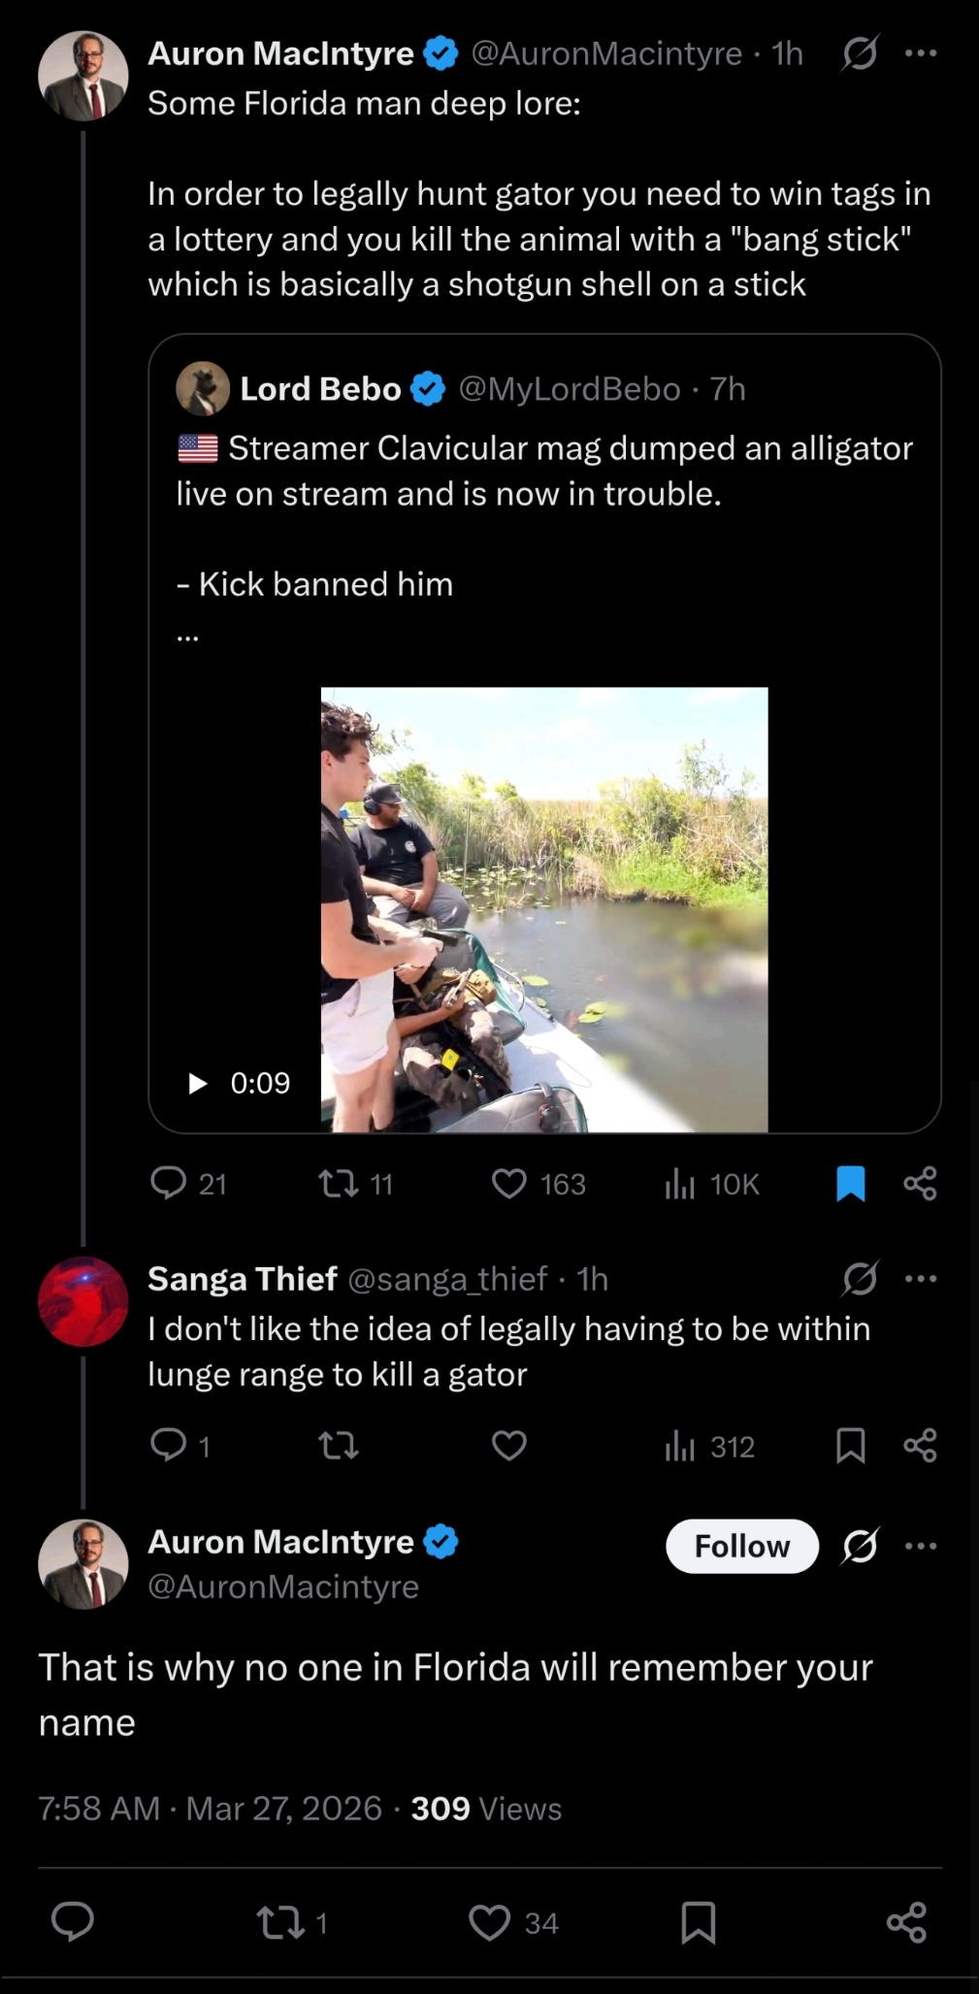Open Grok icon on the top post

pos(860,53)
